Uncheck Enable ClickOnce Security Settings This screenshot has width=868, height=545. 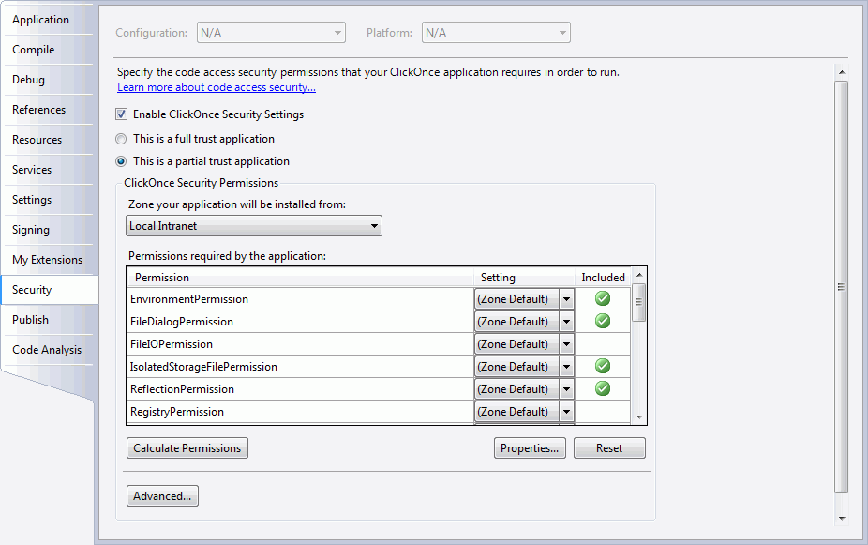point(121,114)
